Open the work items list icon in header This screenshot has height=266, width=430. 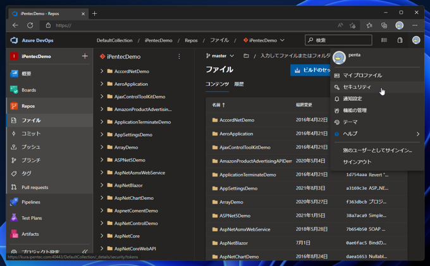tap(384, 40)
